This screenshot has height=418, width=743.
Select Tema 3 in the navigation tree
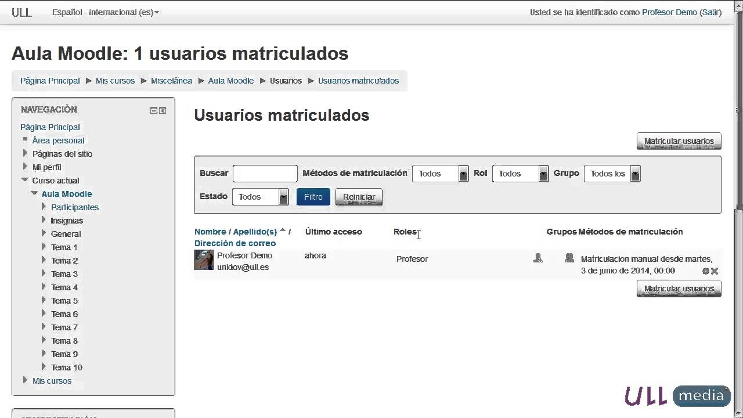[64, 274]
